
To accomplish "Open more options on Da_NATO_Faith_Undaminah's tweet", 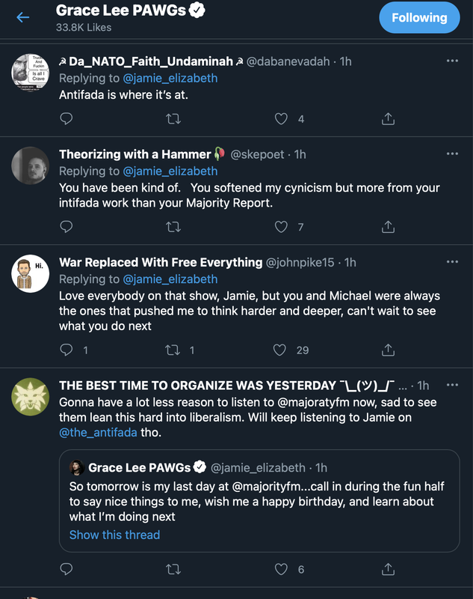I will (452, 61).
